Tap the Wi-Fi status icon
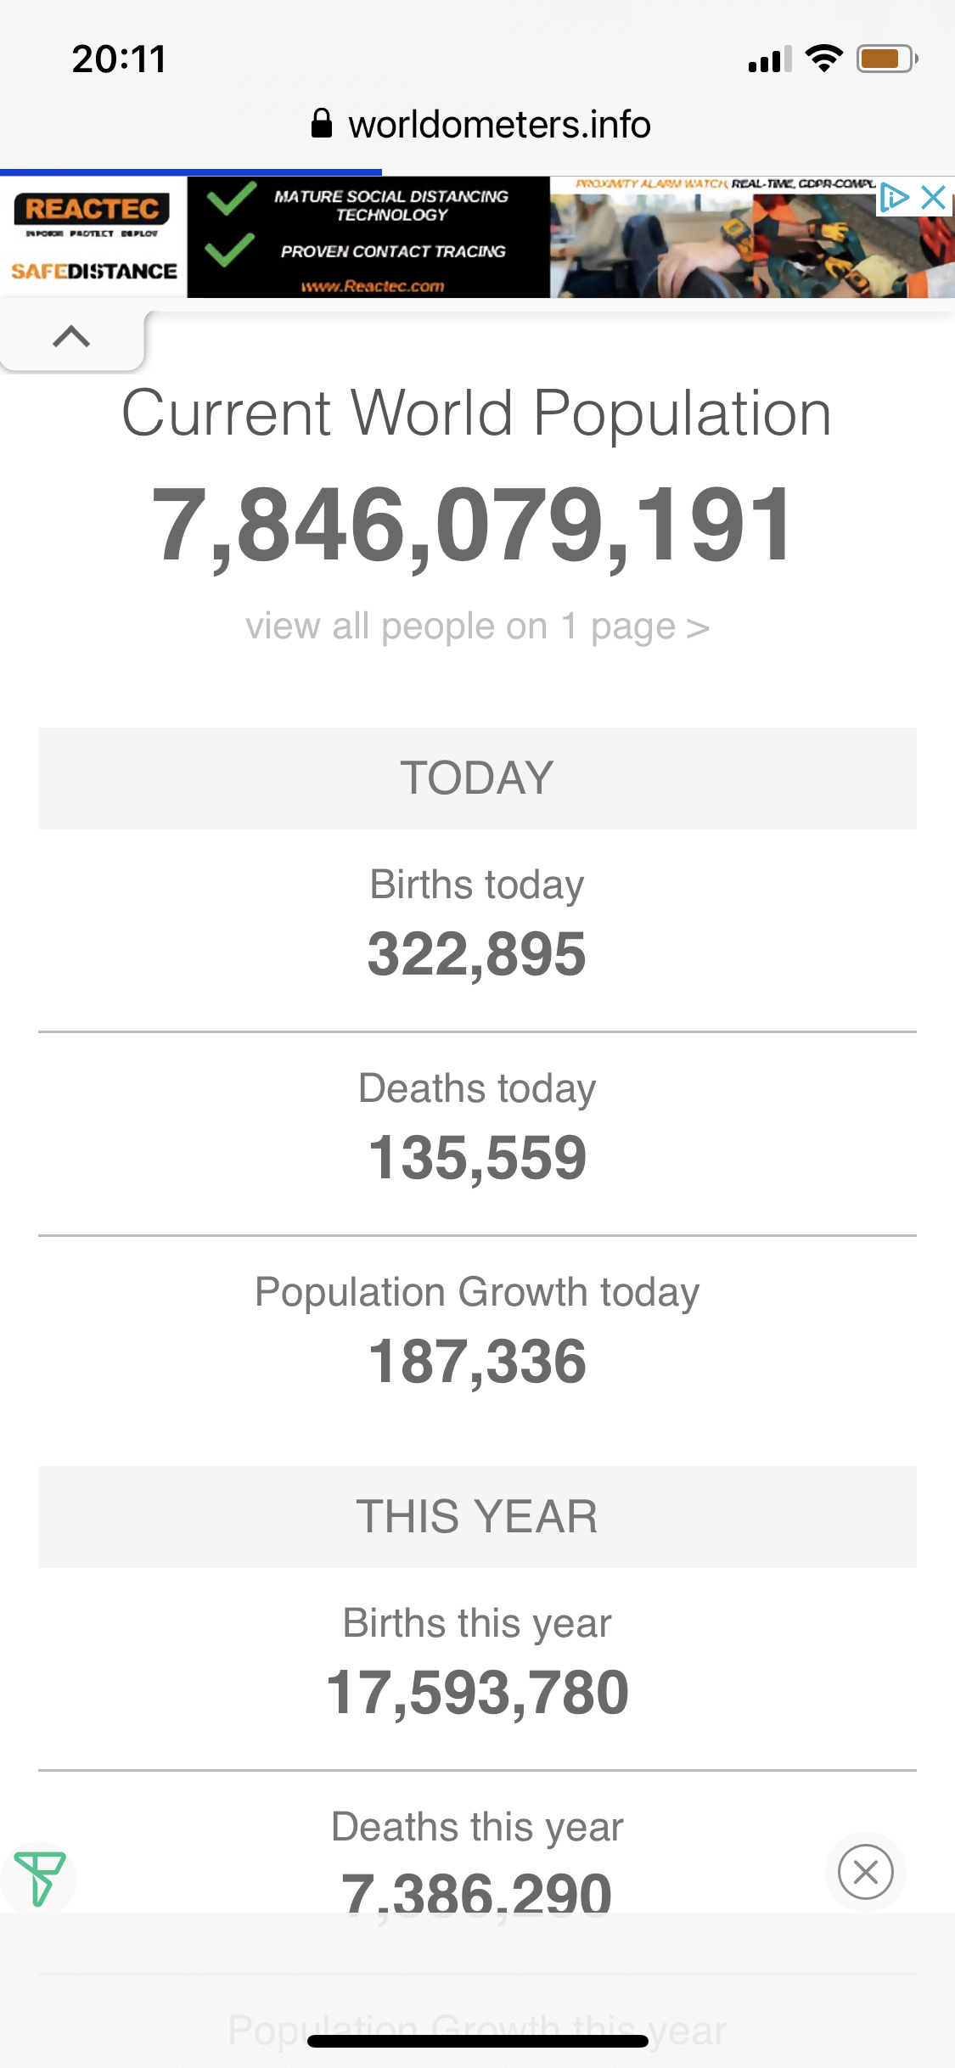Screen dimensions: 955x2068 (823, 59)
